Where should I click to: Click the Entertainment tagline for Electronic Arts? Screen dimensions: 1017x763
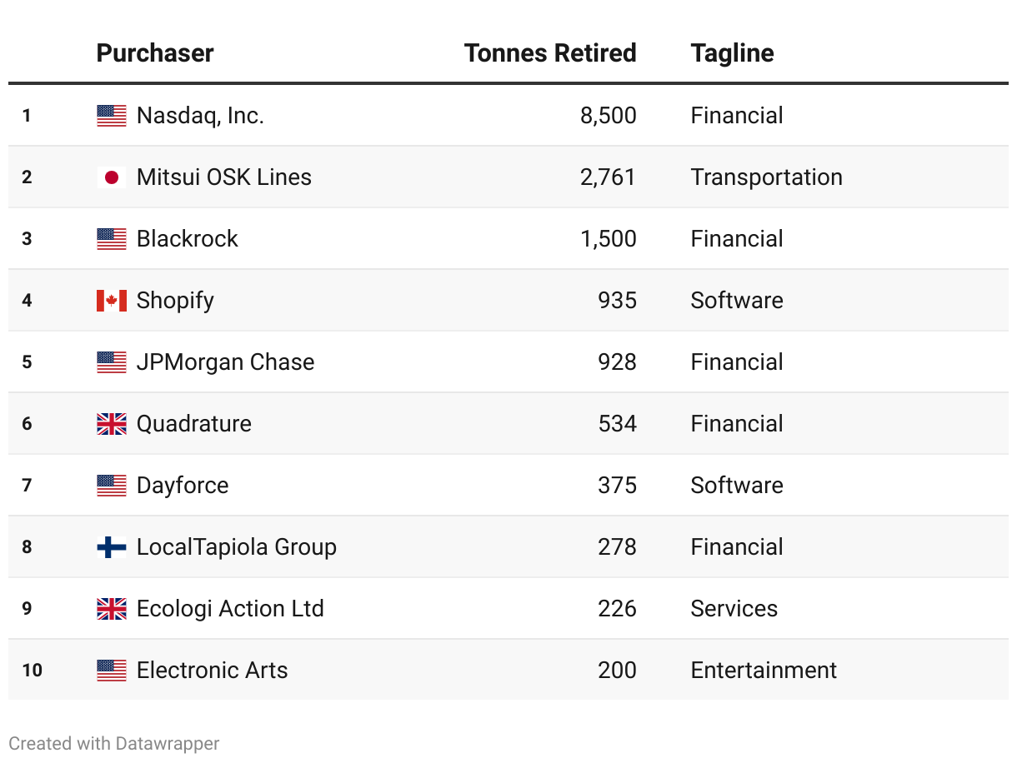[x=763, y=671]
